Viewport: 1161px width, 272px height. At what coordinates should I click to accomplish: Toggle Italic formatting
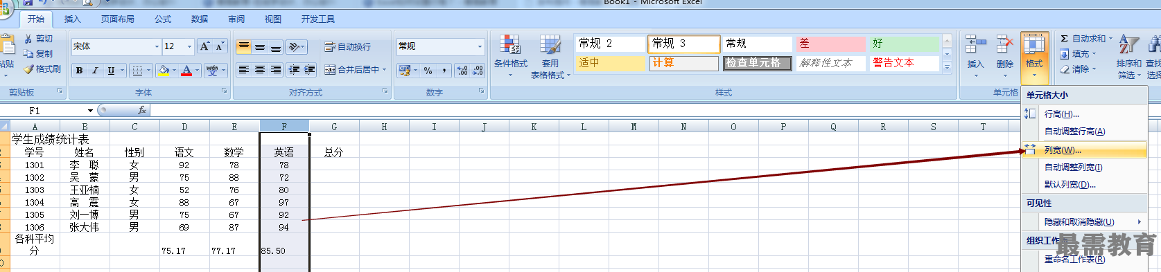pos(95,70)
